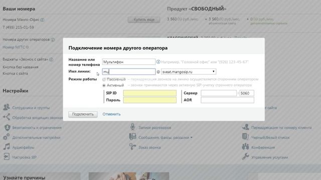Open Переадресация по номеру клиента link
Viewport: 321px width, 180px height.
click(x=281, y=127)
